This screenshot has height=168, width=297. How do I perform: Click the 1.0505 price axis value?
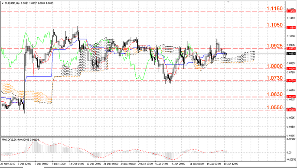(x=291, y=118)
